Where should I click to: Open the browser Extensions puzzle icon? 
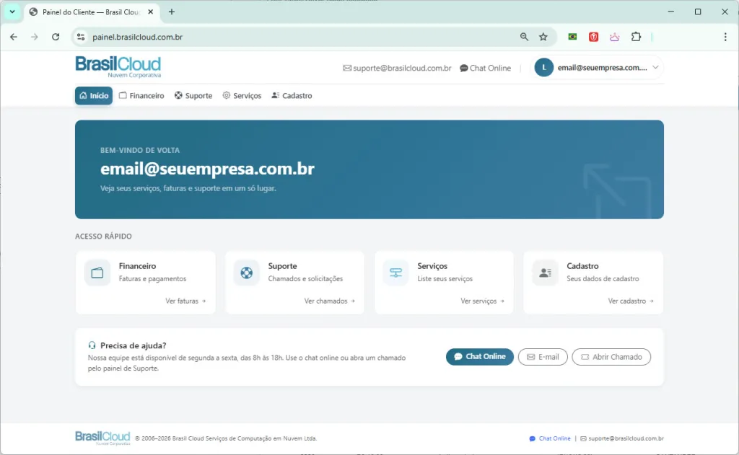(636, 36)
